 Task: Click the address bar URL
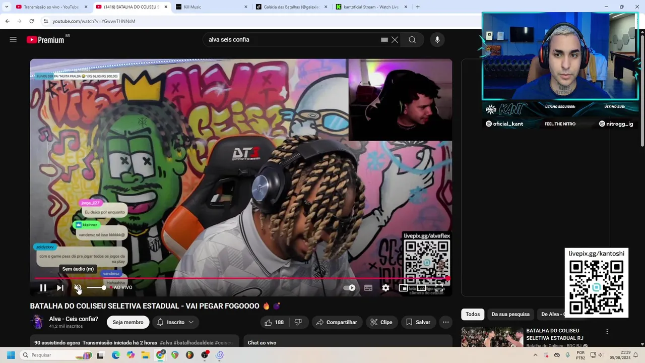tap(94, 21)
